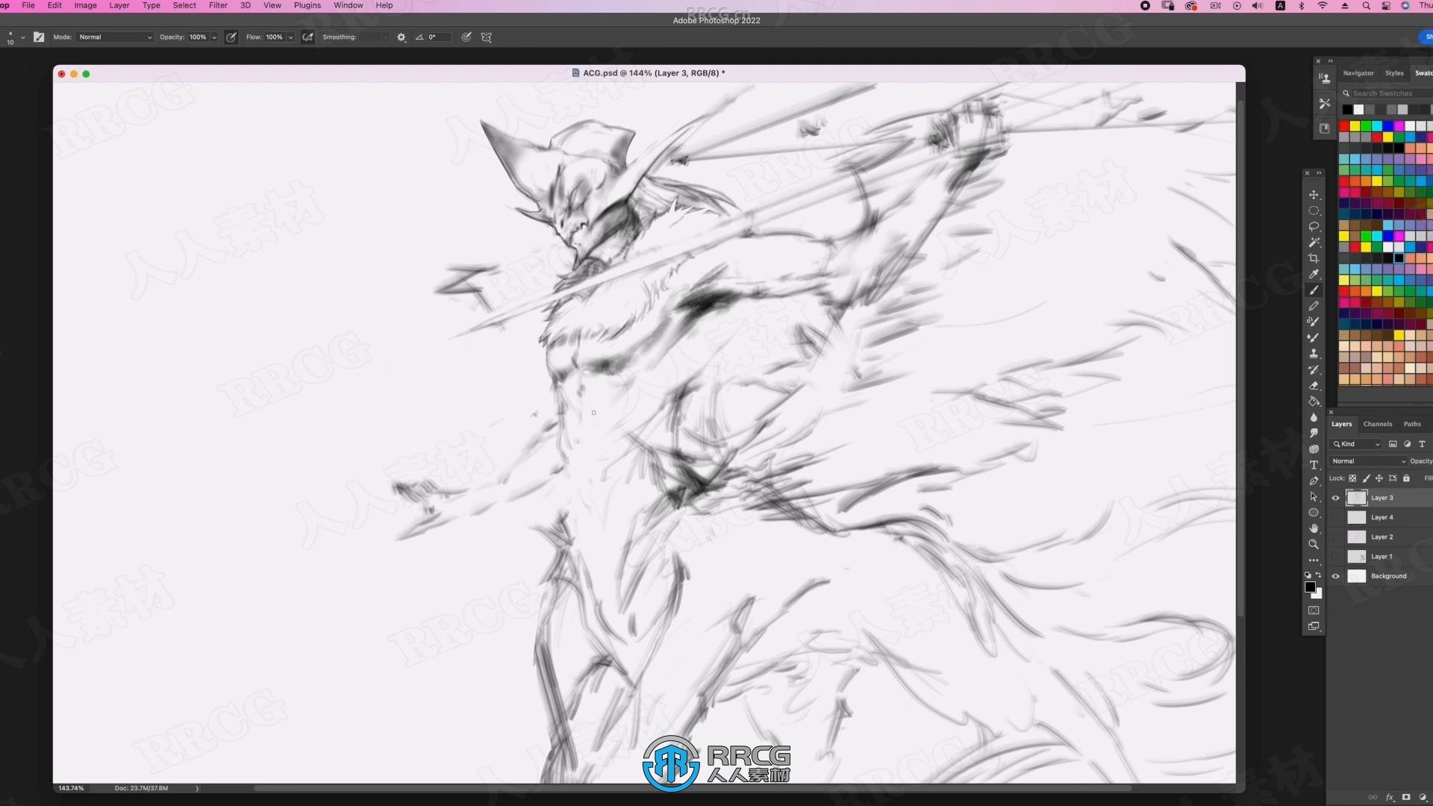Screen dimensions: 1433x806
Task: Select the Crop tool
Action: coord(1314,258)
